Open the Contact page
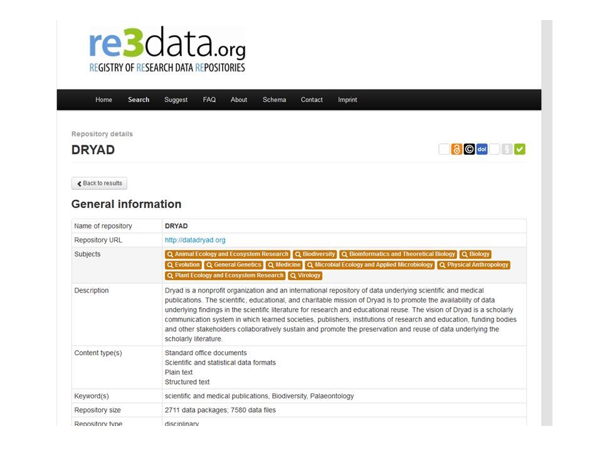The image size is (602, 451). 312,100
